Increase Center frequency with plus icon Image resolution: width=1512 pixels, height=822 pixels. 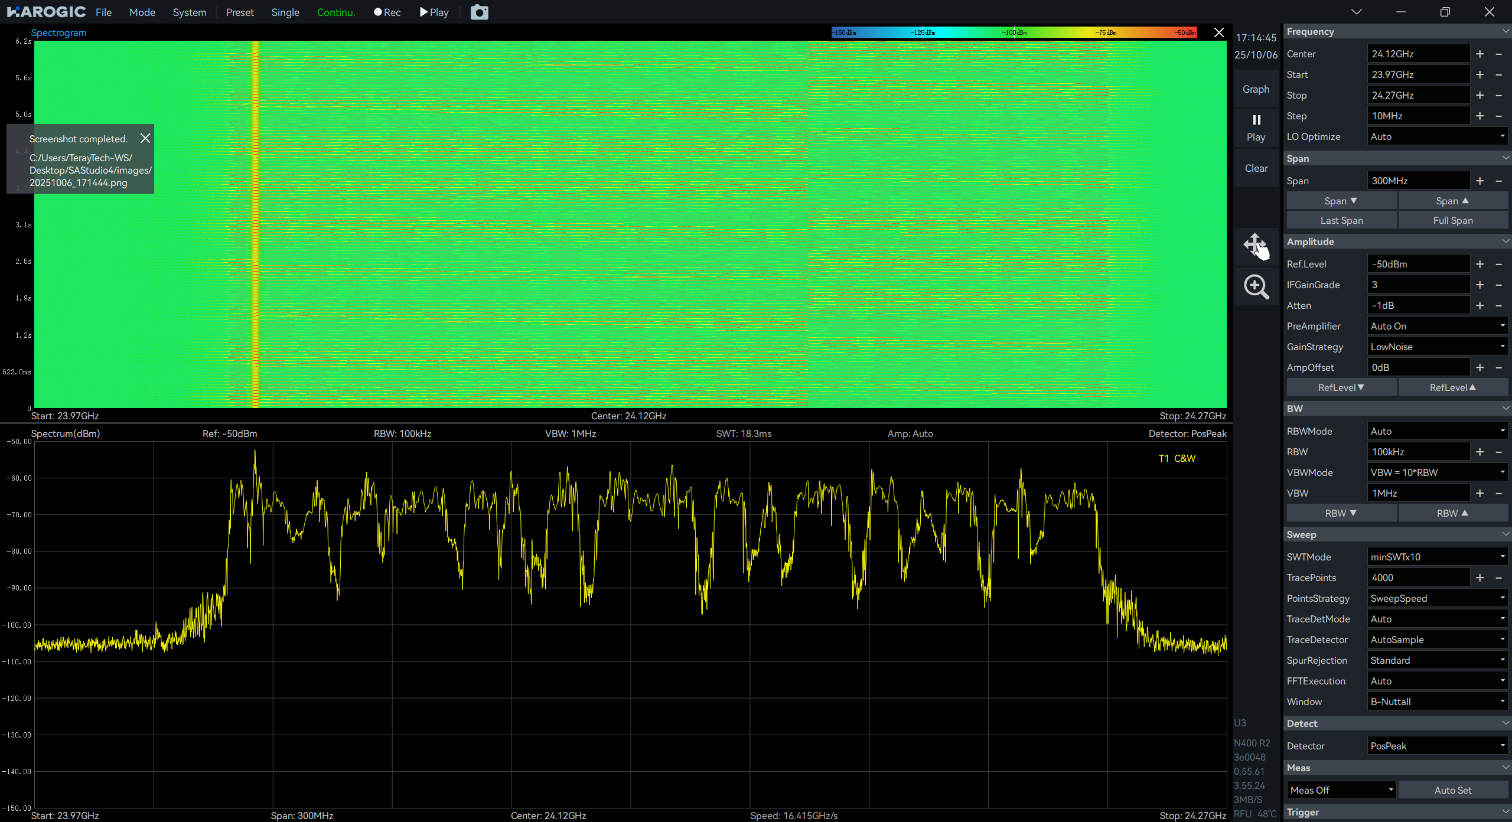[1480, 54]
